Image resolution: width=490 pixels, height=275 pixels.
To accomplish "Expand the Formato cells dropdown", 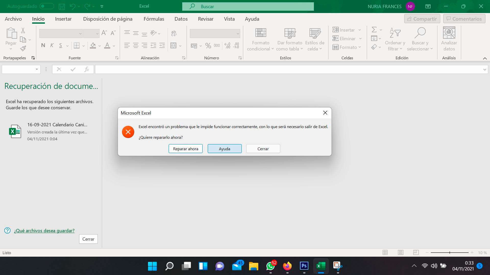I will coord(360,47).
